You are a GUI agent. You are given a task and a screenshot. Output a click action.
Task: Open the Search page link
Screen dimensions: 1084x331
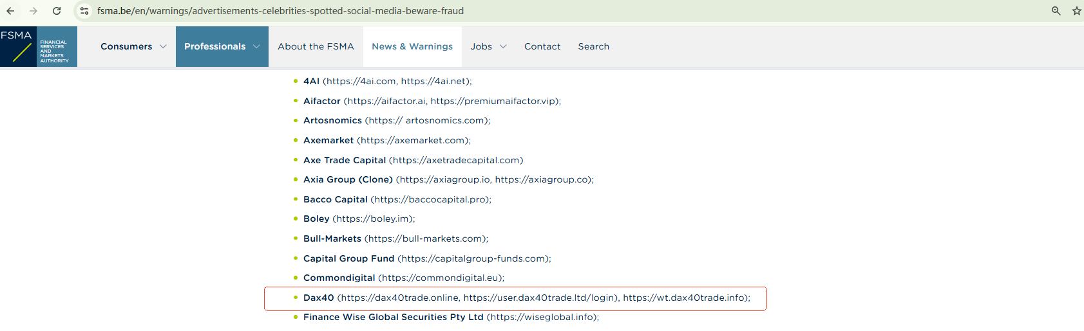point(593,46)
